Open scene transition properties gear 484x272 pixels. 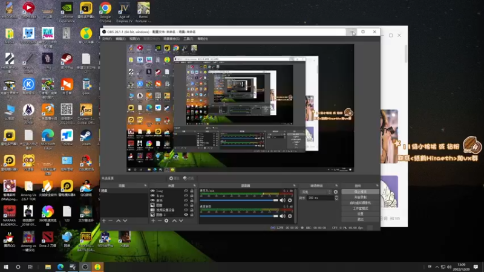(x=336, y=192)
